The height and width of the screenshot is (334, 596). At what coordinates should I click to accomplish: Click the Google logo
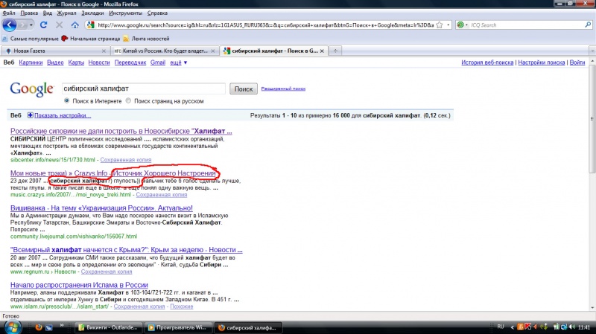pos(32,89)
